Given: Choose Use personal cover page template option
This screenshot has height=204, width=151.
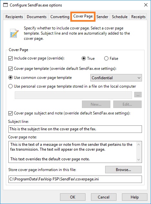Looking at the screenshot, I should tap(10, 86).
